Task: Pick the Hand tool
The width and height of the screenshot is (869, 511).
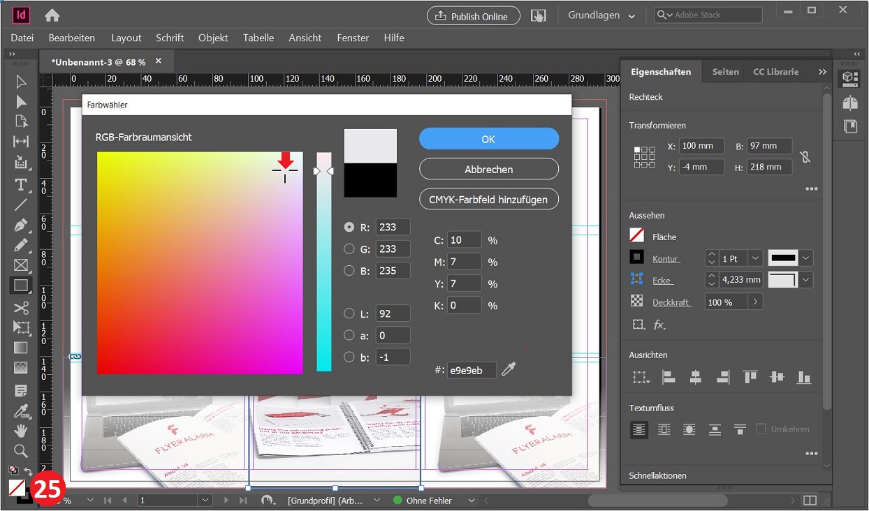Action: pos(21,430)
